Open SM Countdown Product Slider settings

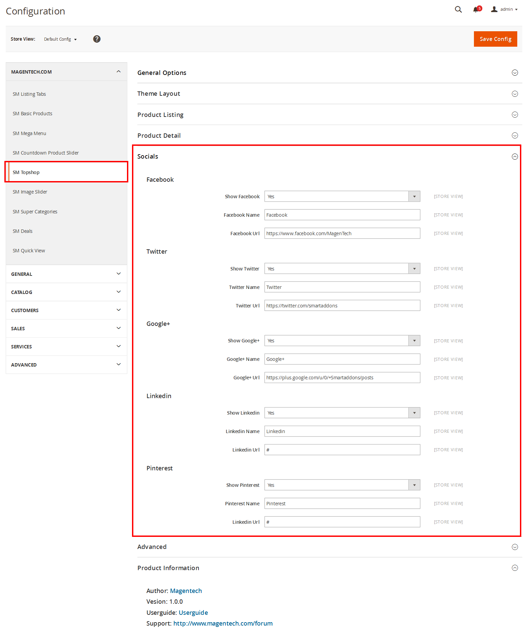pyautogui.click(x=46, y=153)
